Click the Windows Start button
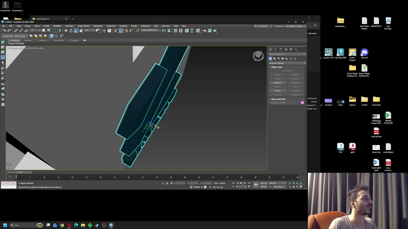Image resolution: width=408 pixels, height=229 pixels. pos(5,225)
